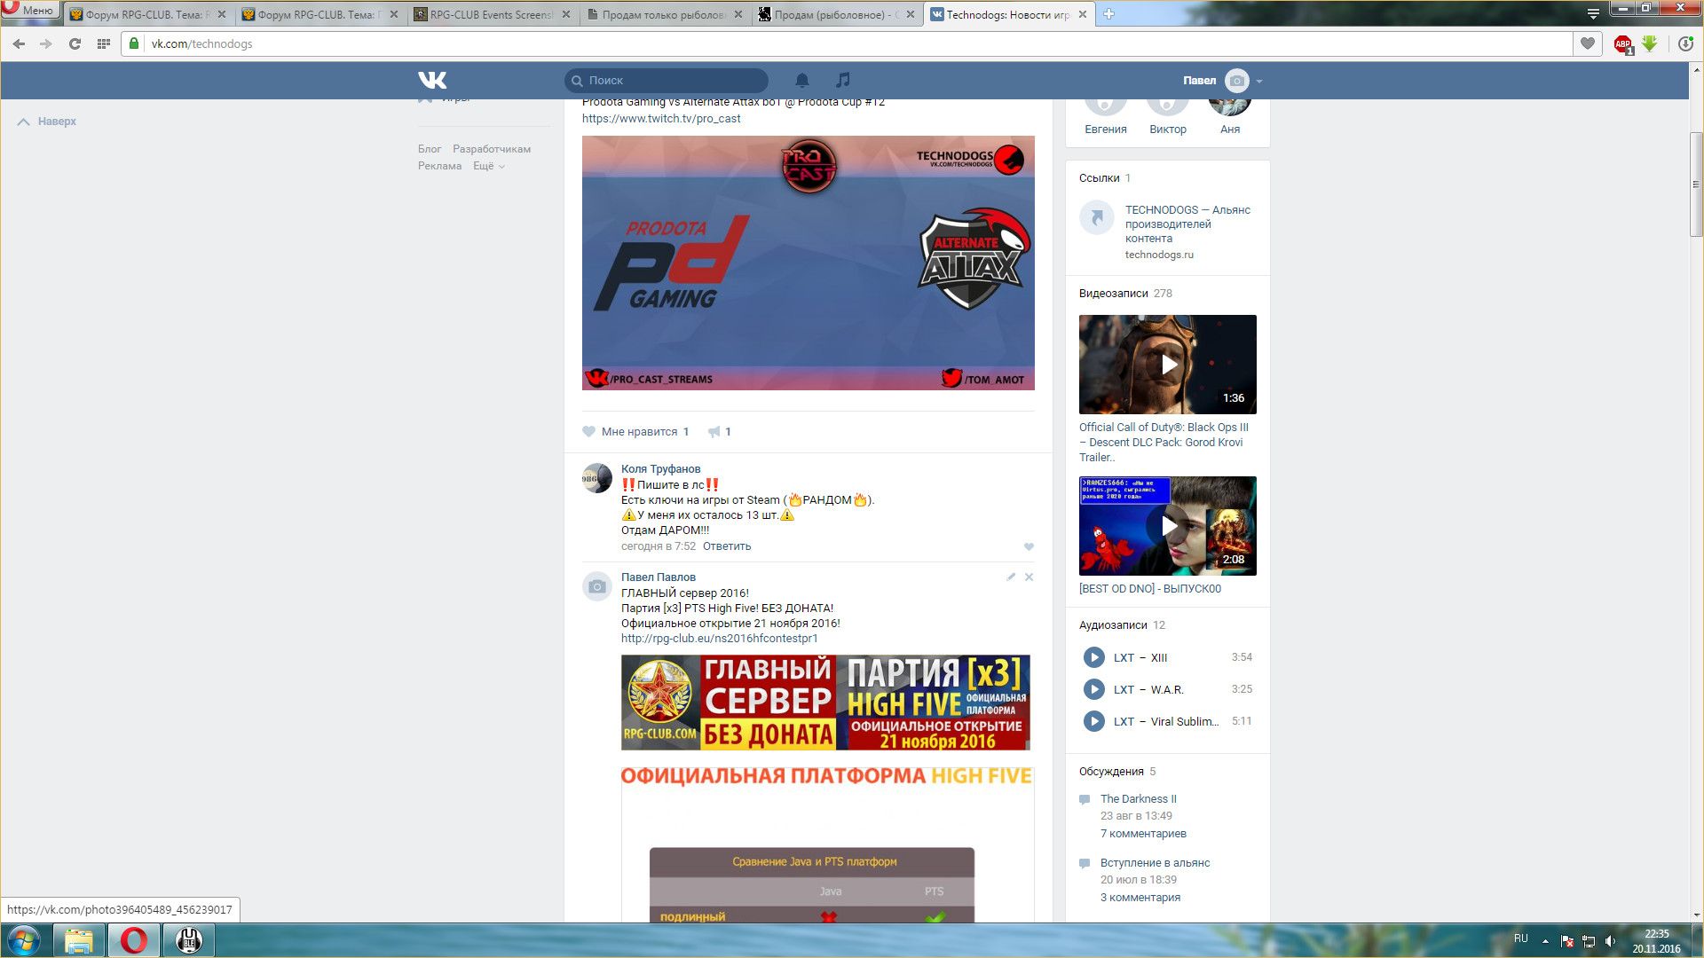Open the notifications bell icon

click(801, 80)
